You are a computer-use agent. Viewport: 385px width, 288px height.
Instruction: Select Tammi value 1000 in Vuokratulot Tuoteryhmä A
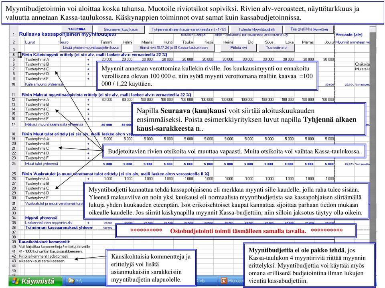pos(108,179)
